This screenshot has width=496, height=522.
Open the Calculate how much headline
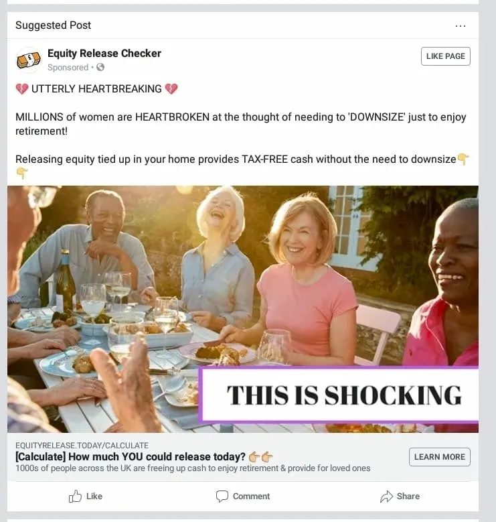[x=131, y=457]
